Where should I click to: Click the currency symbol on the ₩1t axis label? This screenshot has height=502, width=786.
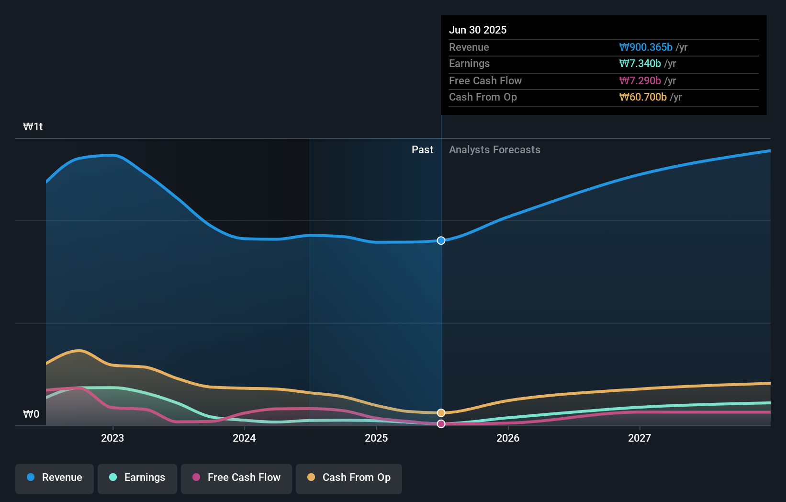(27, 127)
